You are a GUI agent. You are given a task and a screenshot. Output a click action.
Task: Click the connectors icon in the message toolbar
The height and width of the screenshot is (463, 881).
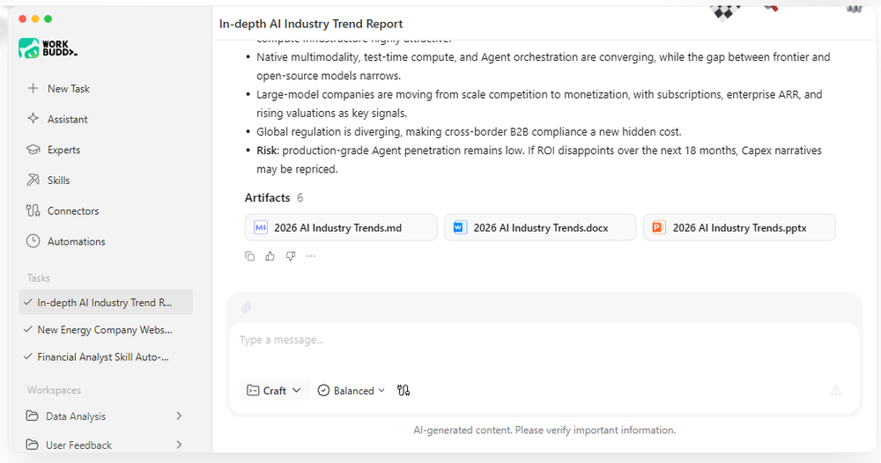pyautogui.click(x=403, y=390)
